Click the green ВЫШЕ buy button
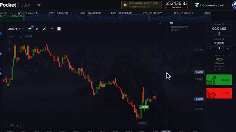The image size is (236, 132). 219,80
